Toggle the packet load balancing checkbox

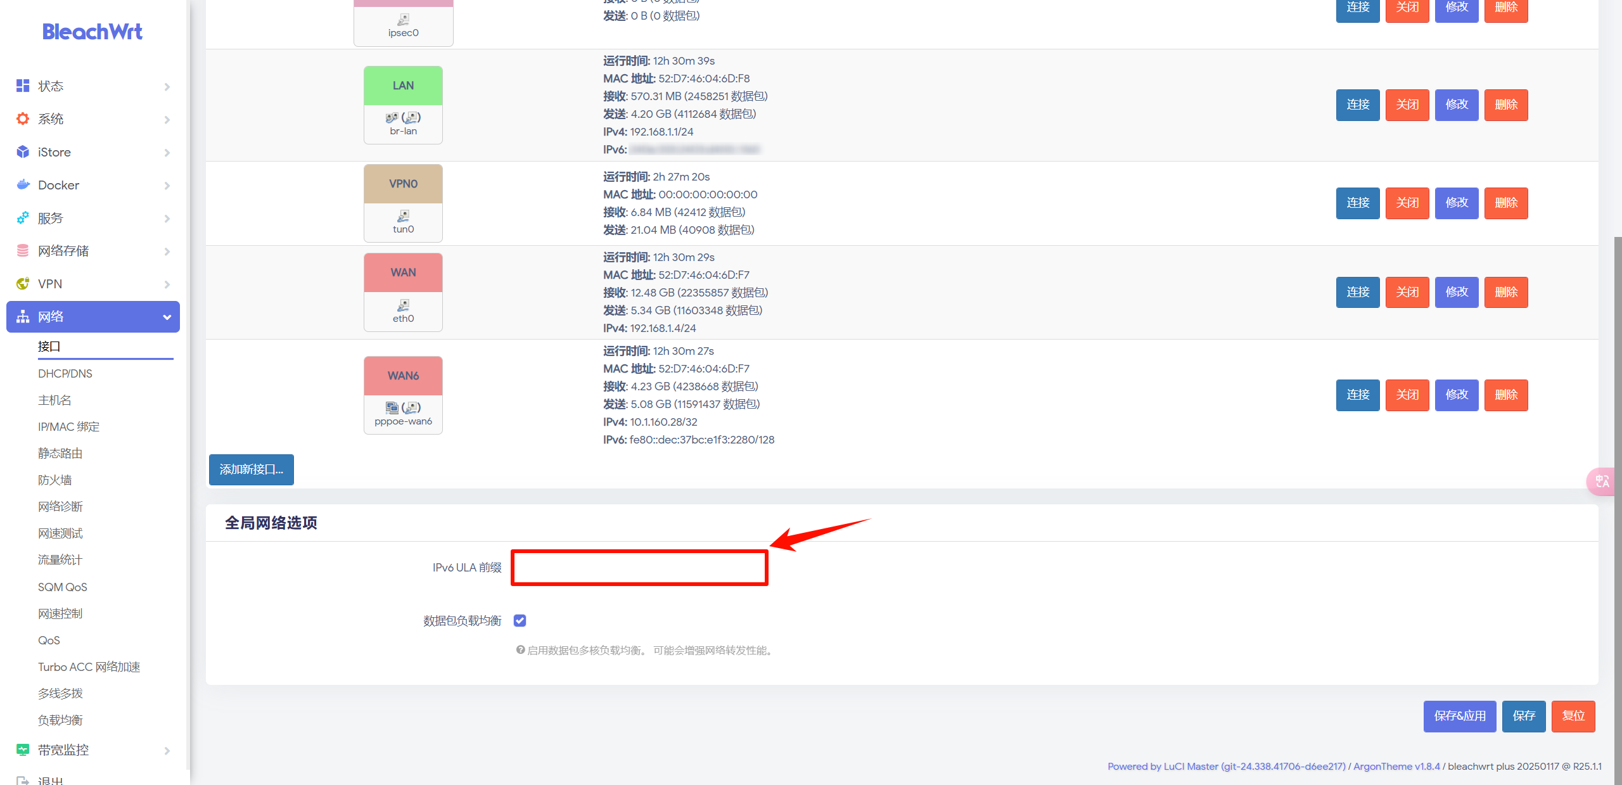tap(520, 620)
